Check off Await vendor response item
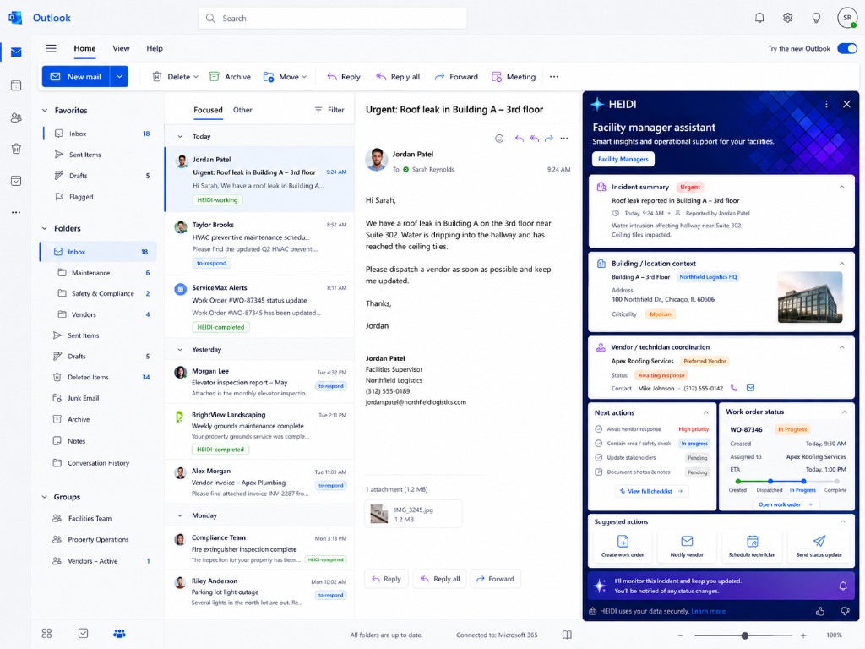The width and height of the screenshot is (865, 649). pyautogui.click(x=599, y=428)
